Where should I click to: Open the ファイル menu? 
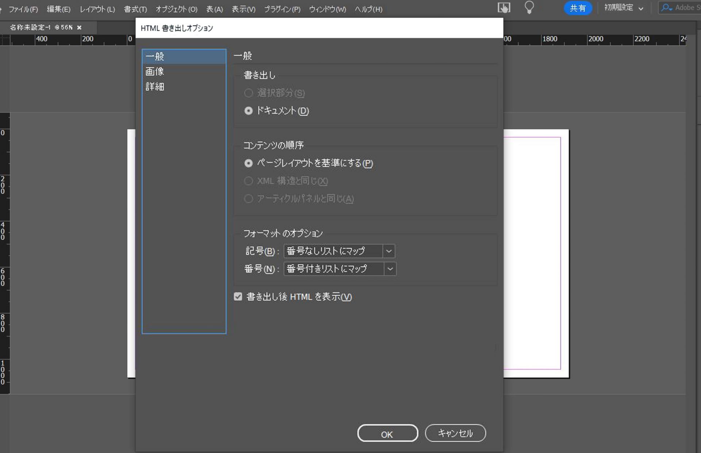[x=23, y=9]
